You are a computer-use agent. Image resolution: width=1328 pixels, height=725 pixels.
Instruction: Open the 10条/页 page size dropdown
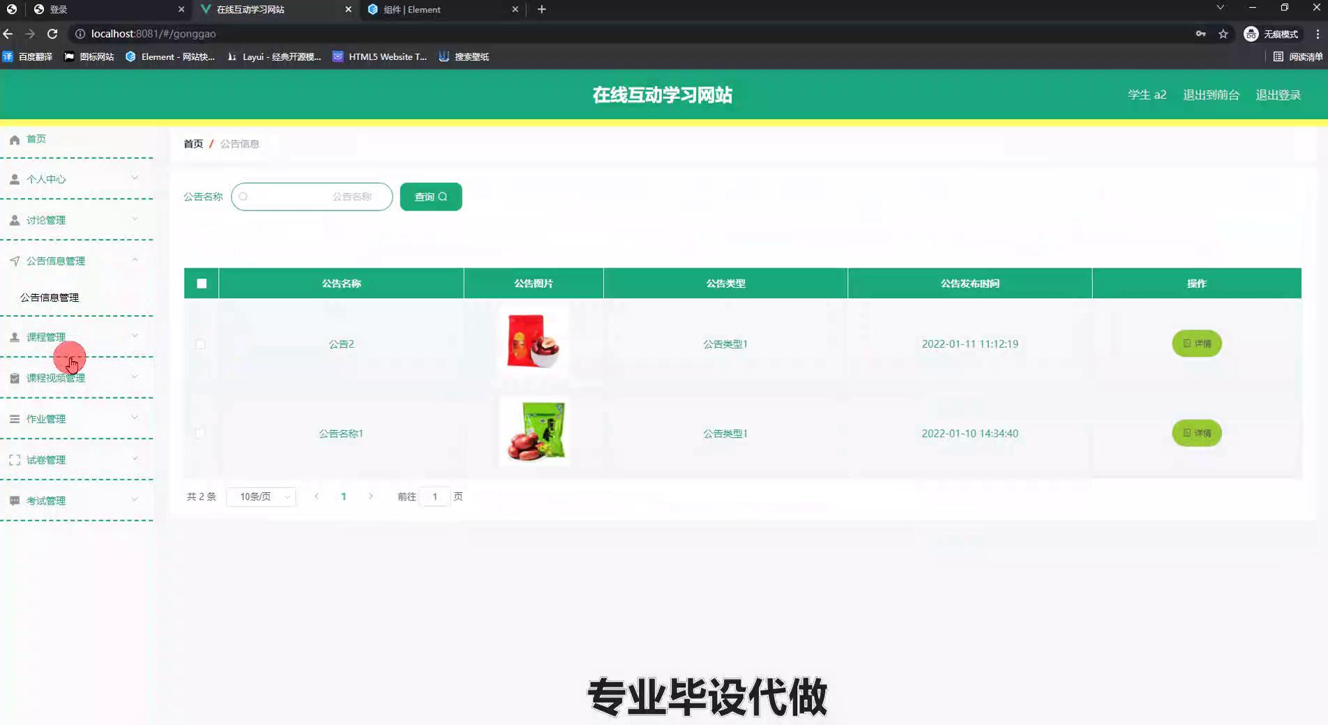tap(262, 497)
